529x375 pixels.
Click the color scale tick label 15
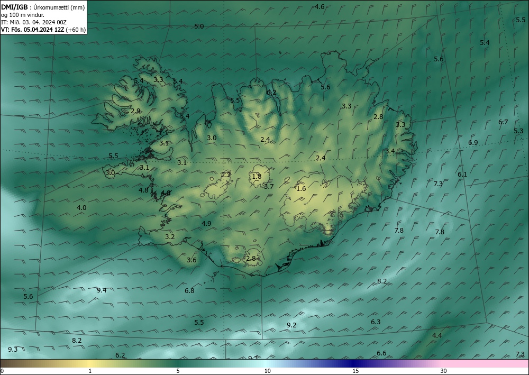coord(355,371)
